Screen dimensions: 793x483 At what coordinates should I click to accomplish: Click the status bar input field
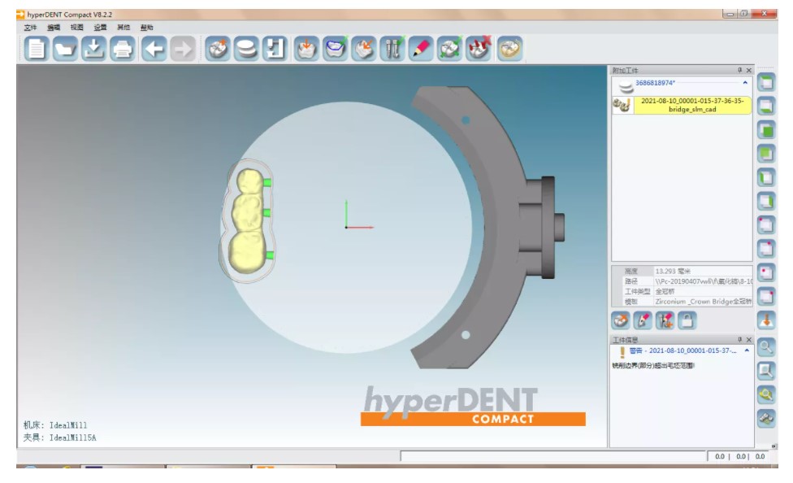[x=552, y=456]
